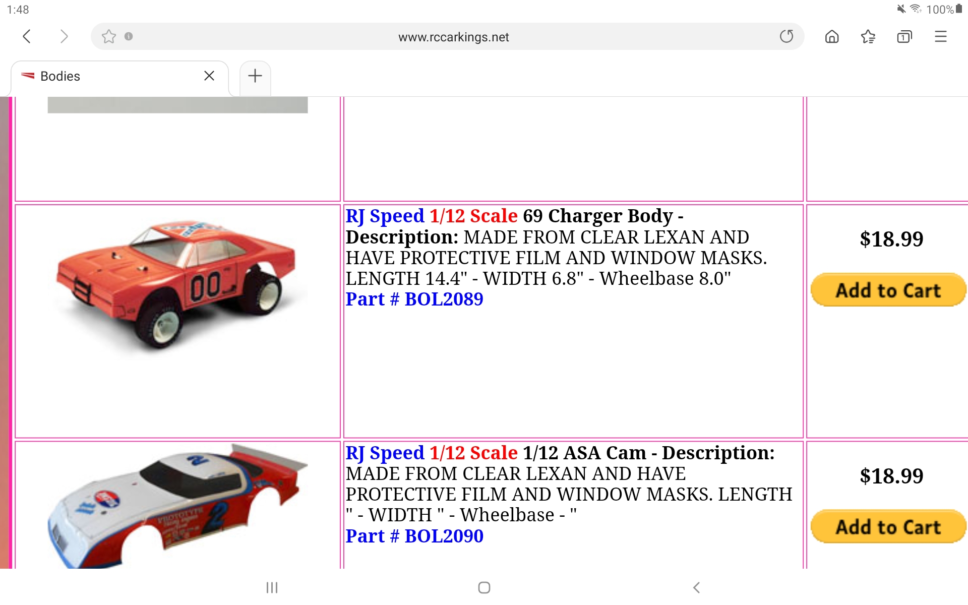
Task: Tap the Android back navigation button
Action: 696,587
